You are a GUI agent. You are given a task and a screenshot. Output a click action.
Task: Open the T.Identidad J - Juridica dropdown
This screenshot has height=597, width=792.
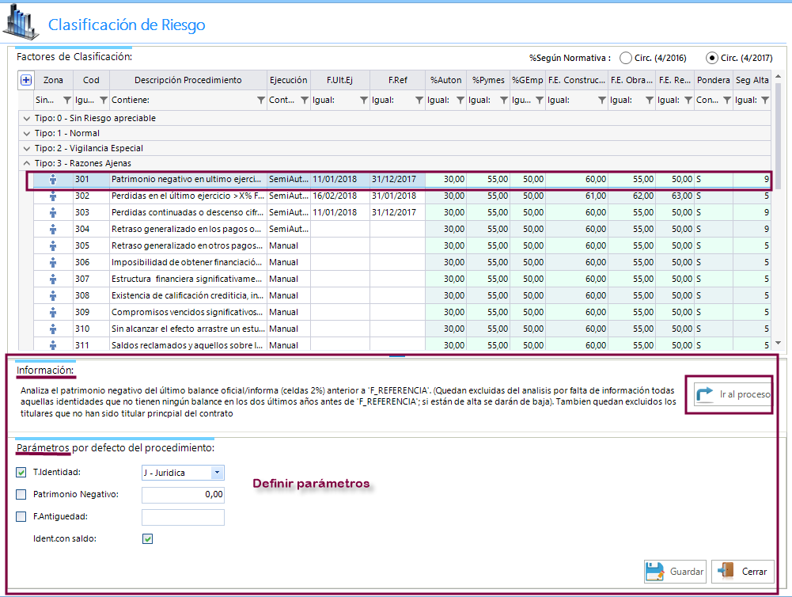point(217,473)
